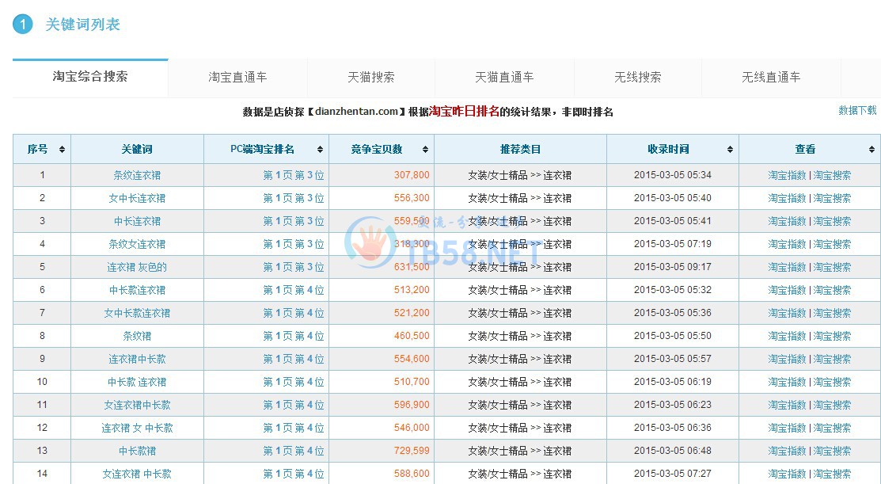Screen dimensions: 881x484
Task: Sort by 竞争宝贝数 using header arrows
Action: [426, 150]
